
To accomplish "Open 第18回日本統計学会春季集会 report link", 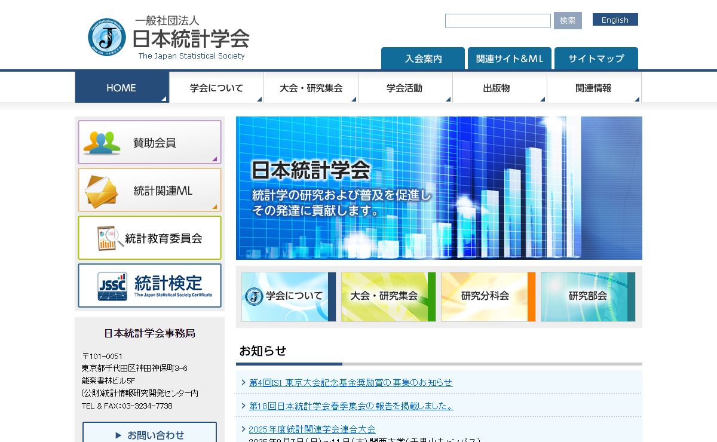I will (x=351, y=406).
